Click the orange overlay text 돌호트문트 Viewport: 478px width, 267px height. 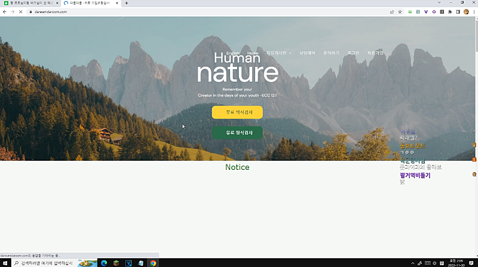coord(412,146)
